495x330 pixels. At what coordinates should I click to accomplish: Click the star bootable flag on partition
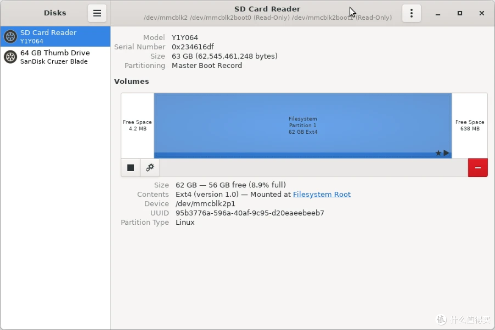click(438, 153)
